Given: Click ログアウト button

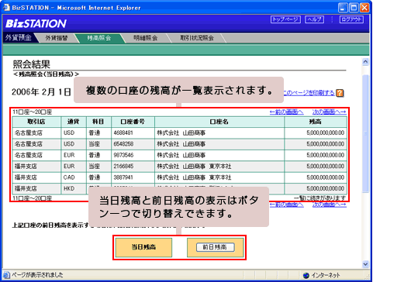Looking at the screenshot, I should tap(351, 19).
